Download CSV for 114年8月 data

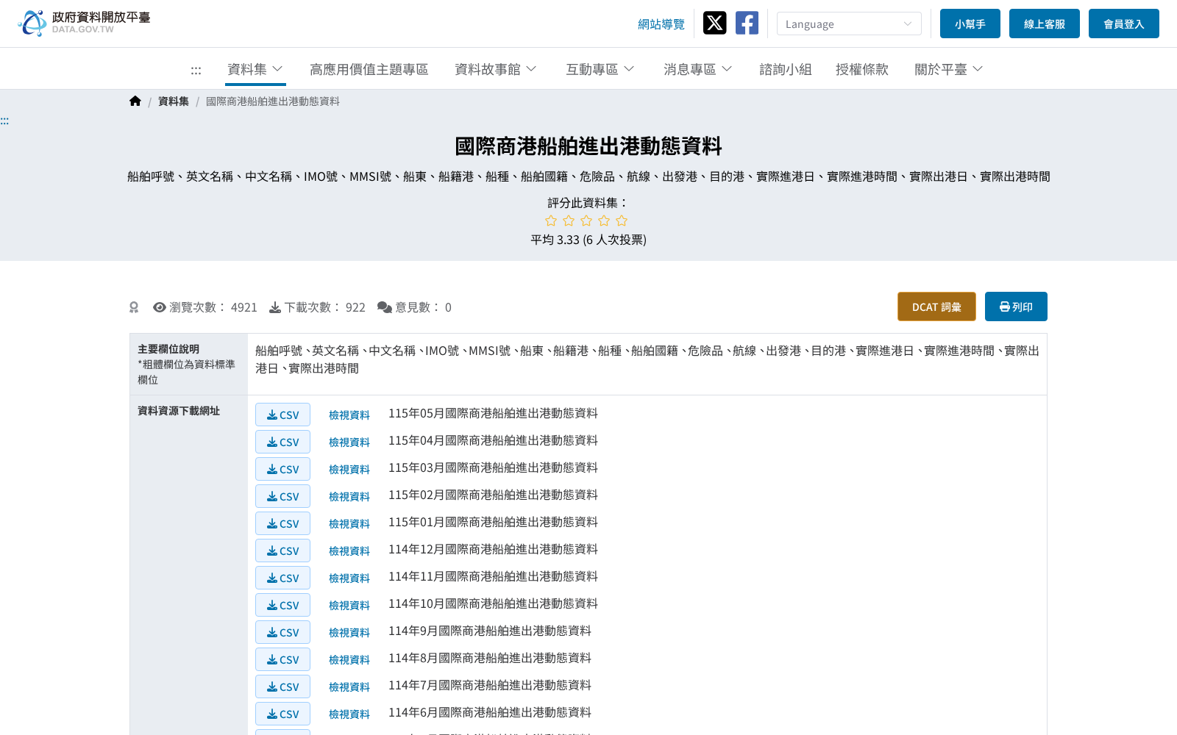(x=282, y=659)
